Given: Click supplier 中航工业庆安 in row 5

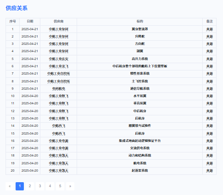Looking at the screenshot, I should 59,59.
